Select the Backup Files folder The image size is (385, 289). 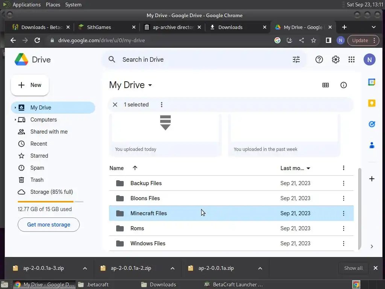click(231, 183)
